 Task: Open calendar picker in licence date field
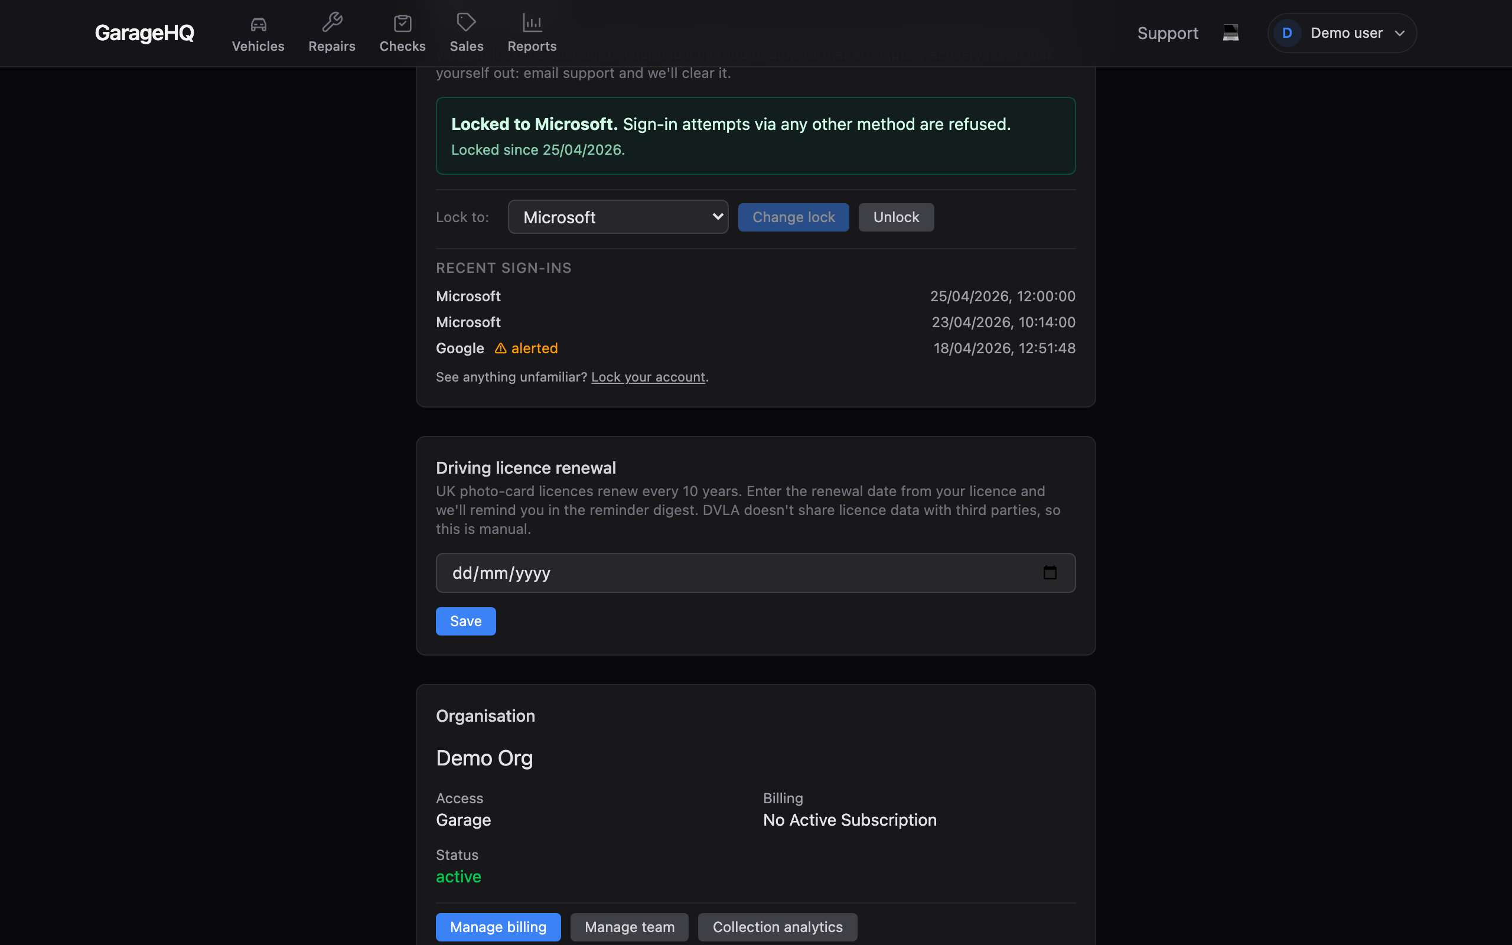click(1050, 572)
